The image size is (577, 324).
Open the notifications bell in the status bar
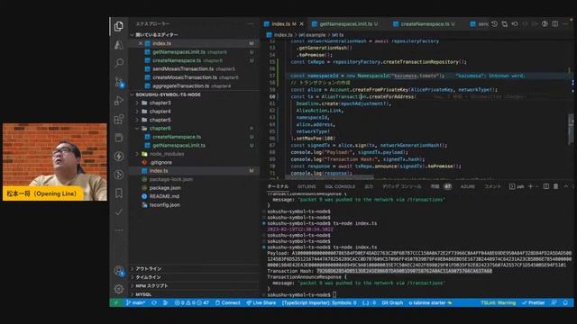[565, 303]
